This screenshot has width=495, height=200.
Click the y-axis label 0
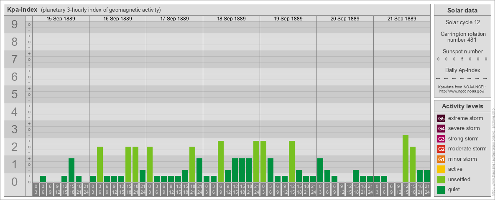(15, 182)
